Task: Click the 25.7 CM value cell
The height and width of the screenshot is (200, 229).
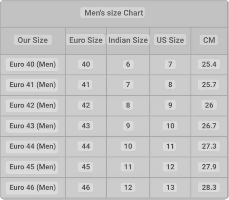Action: point(209,85)
